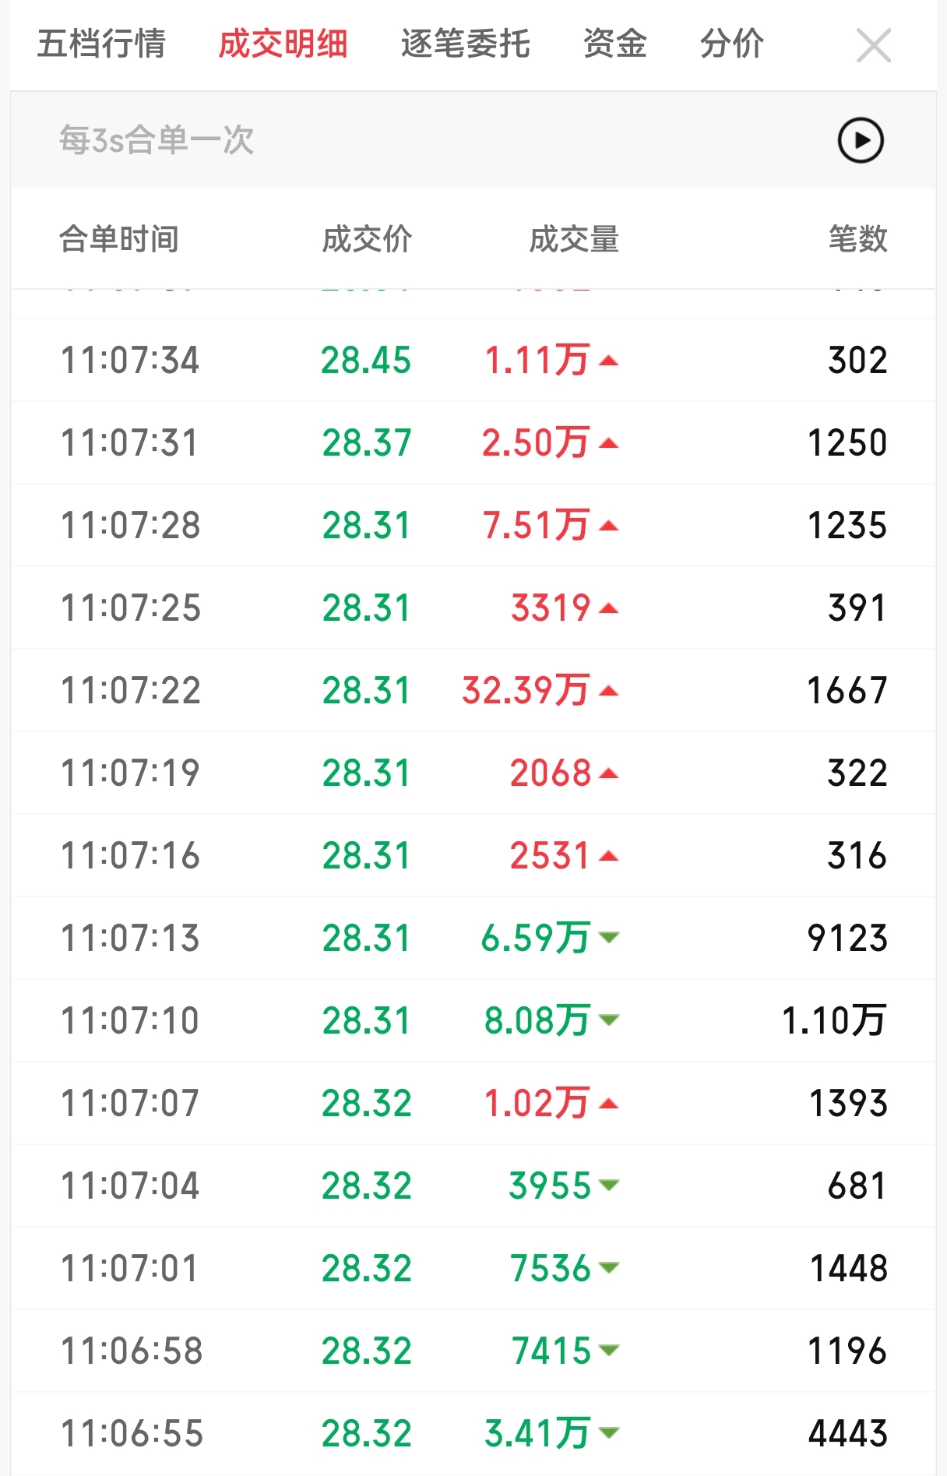Viewport: 947px width, 1476px height.
Task: Click up arrow beside 2068 volume
Action: click(609, 773)
